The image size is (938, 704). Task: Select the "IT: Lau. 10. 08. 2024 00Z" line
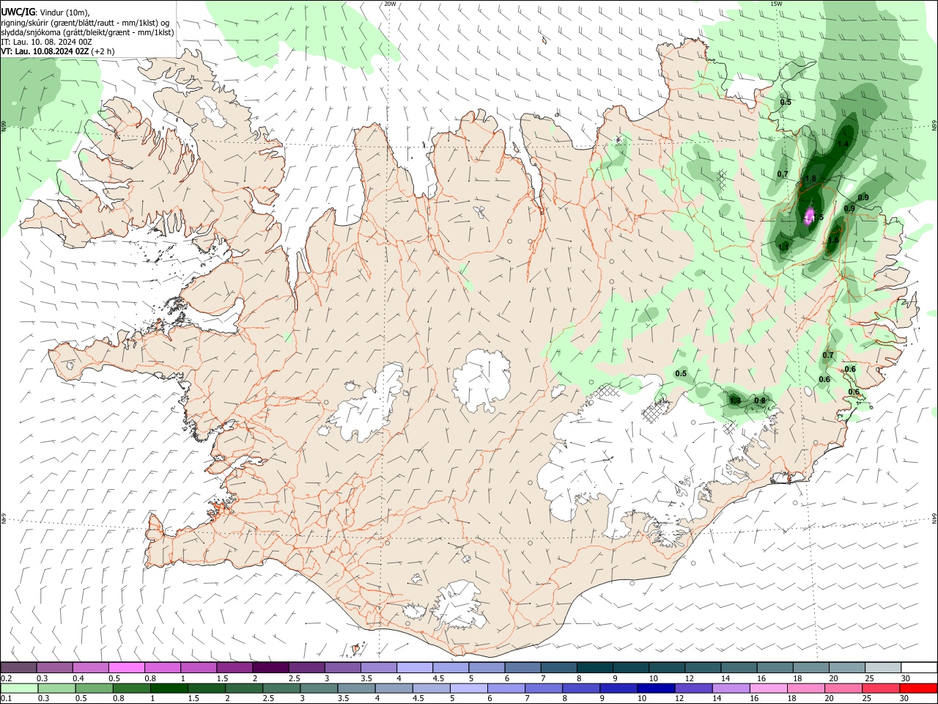47,42
